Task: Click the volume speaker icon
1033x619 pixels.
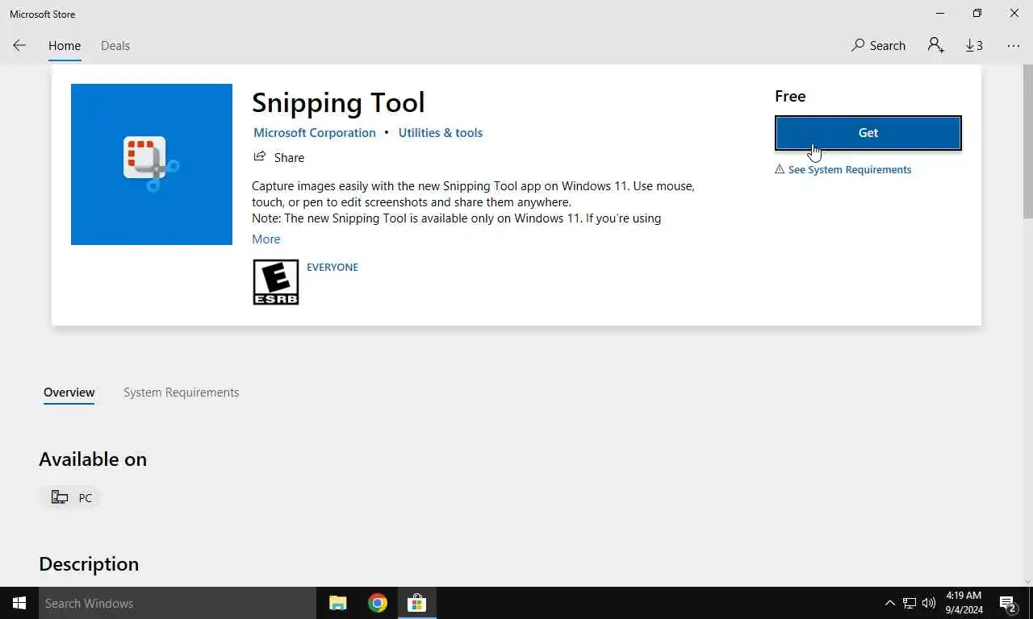Action: [929, 603]
